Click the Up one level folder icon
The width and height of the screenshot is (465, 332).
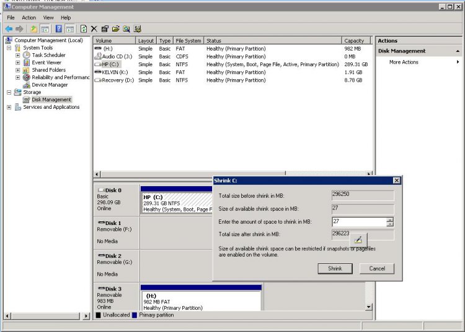[34, 28]
